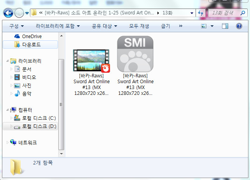Collapse the 라이브러리 tree node
Viewport: 250px width, 180px height.
tap(7, 61)
